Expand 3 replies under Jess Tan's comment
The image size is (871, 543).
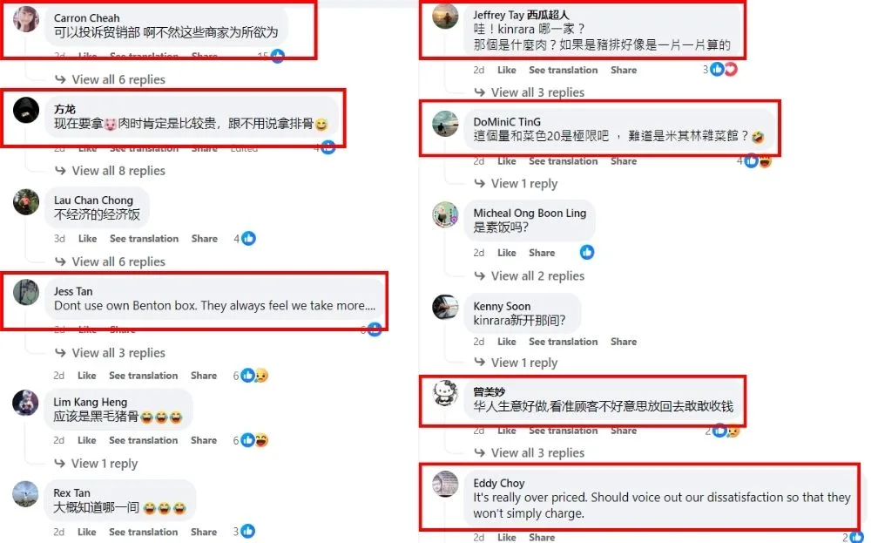coord(110,353)
